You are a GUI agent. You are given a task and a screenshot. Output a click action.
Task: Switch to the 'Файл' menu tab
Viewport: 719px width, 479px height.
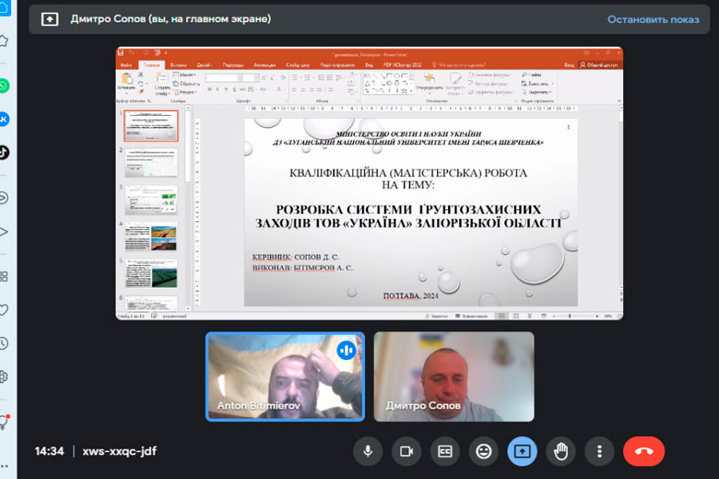coord(126,65)
